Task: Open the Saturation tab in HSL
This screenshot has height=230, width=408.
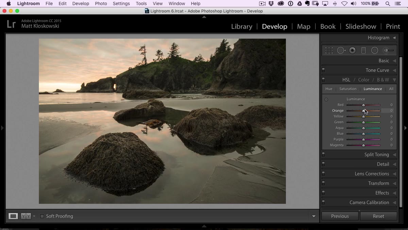Action: [x=348, y=89]
